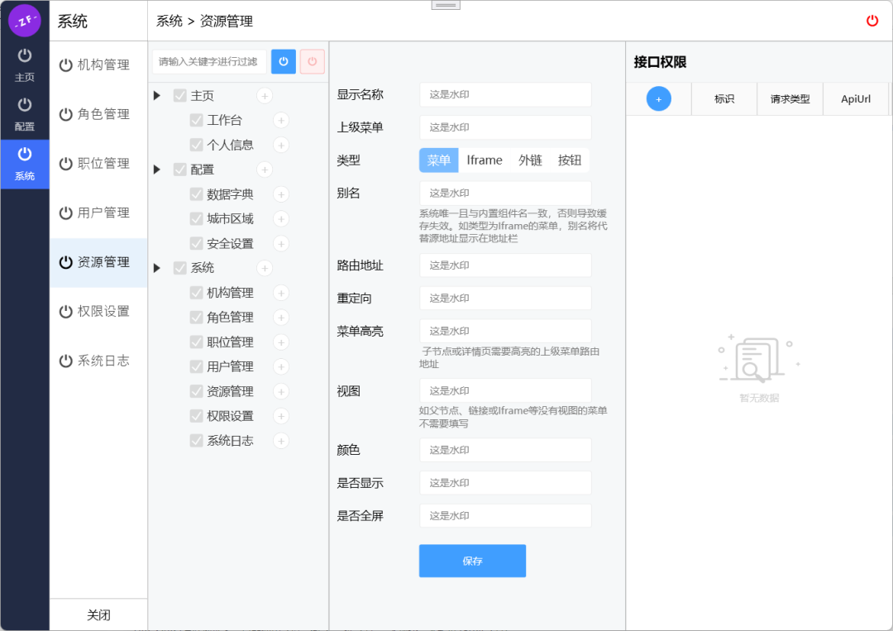The image size is (893, 631).
Task: Focus the 视图 input field
Action: (x=505, y=390)
